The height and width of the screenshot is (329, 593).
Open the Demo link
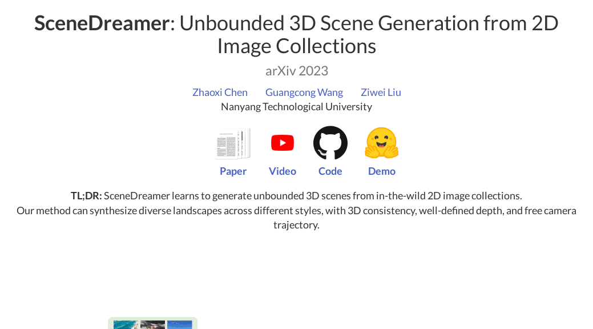[381, 171]
